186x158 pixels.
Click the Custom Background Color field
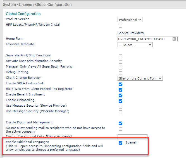(132, 137)
